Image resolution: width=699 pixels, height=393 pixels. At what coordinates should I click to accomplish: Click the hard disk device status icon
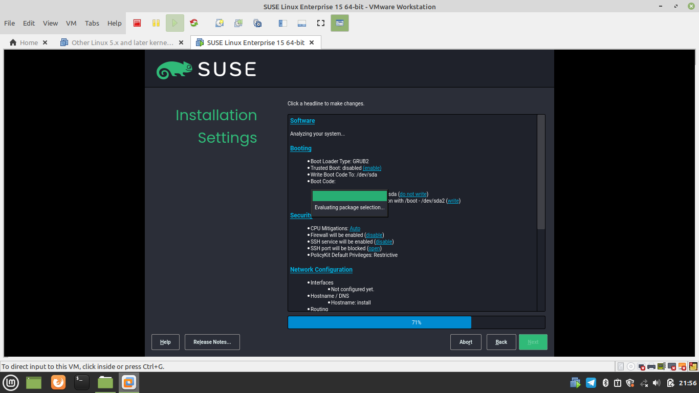coord(621,366)
